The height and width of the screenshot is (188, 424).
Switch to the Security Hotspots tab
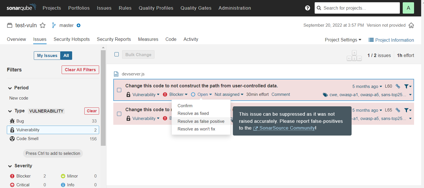72,39
